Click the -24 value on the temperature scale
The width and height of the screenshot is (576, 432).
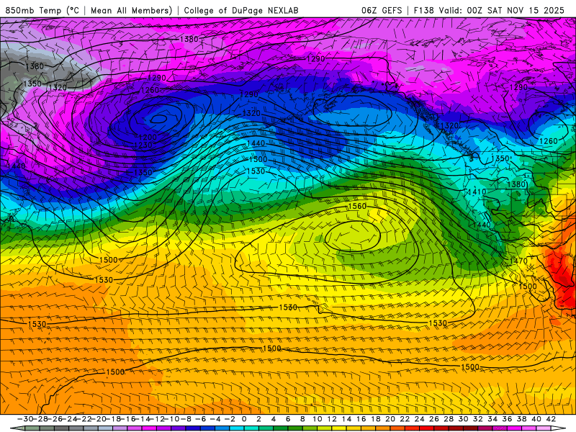pyautogui.click(x=69, y=419)
